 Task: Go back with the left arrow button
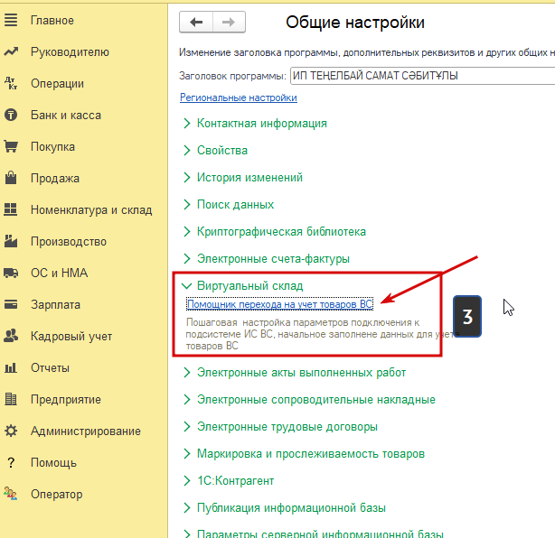pos(196,23)
